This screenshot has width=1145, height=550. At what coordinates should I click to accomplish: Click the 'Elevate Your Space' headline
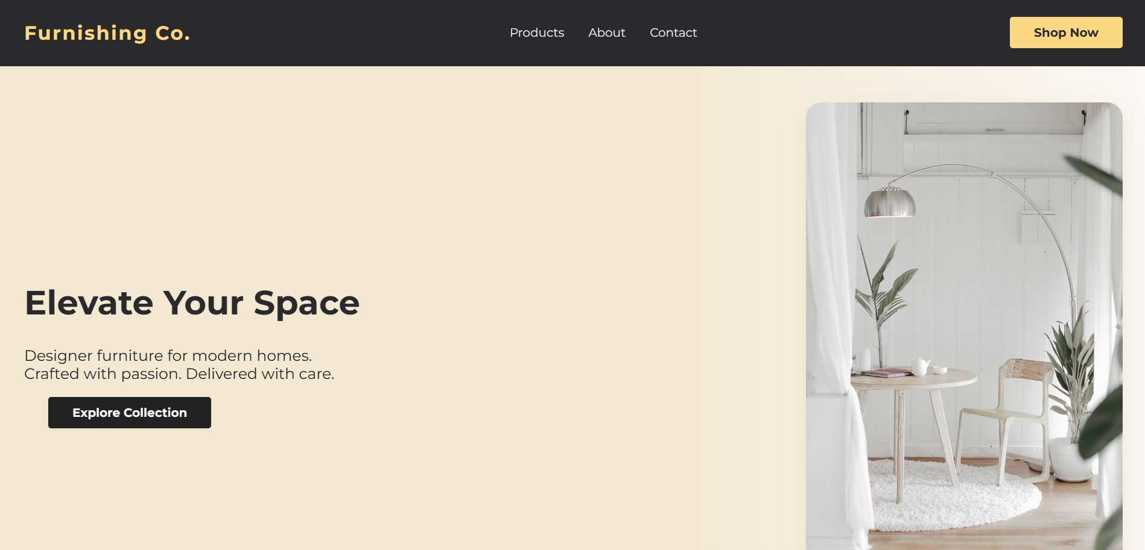pyautogui.click(x=191, y=302)
